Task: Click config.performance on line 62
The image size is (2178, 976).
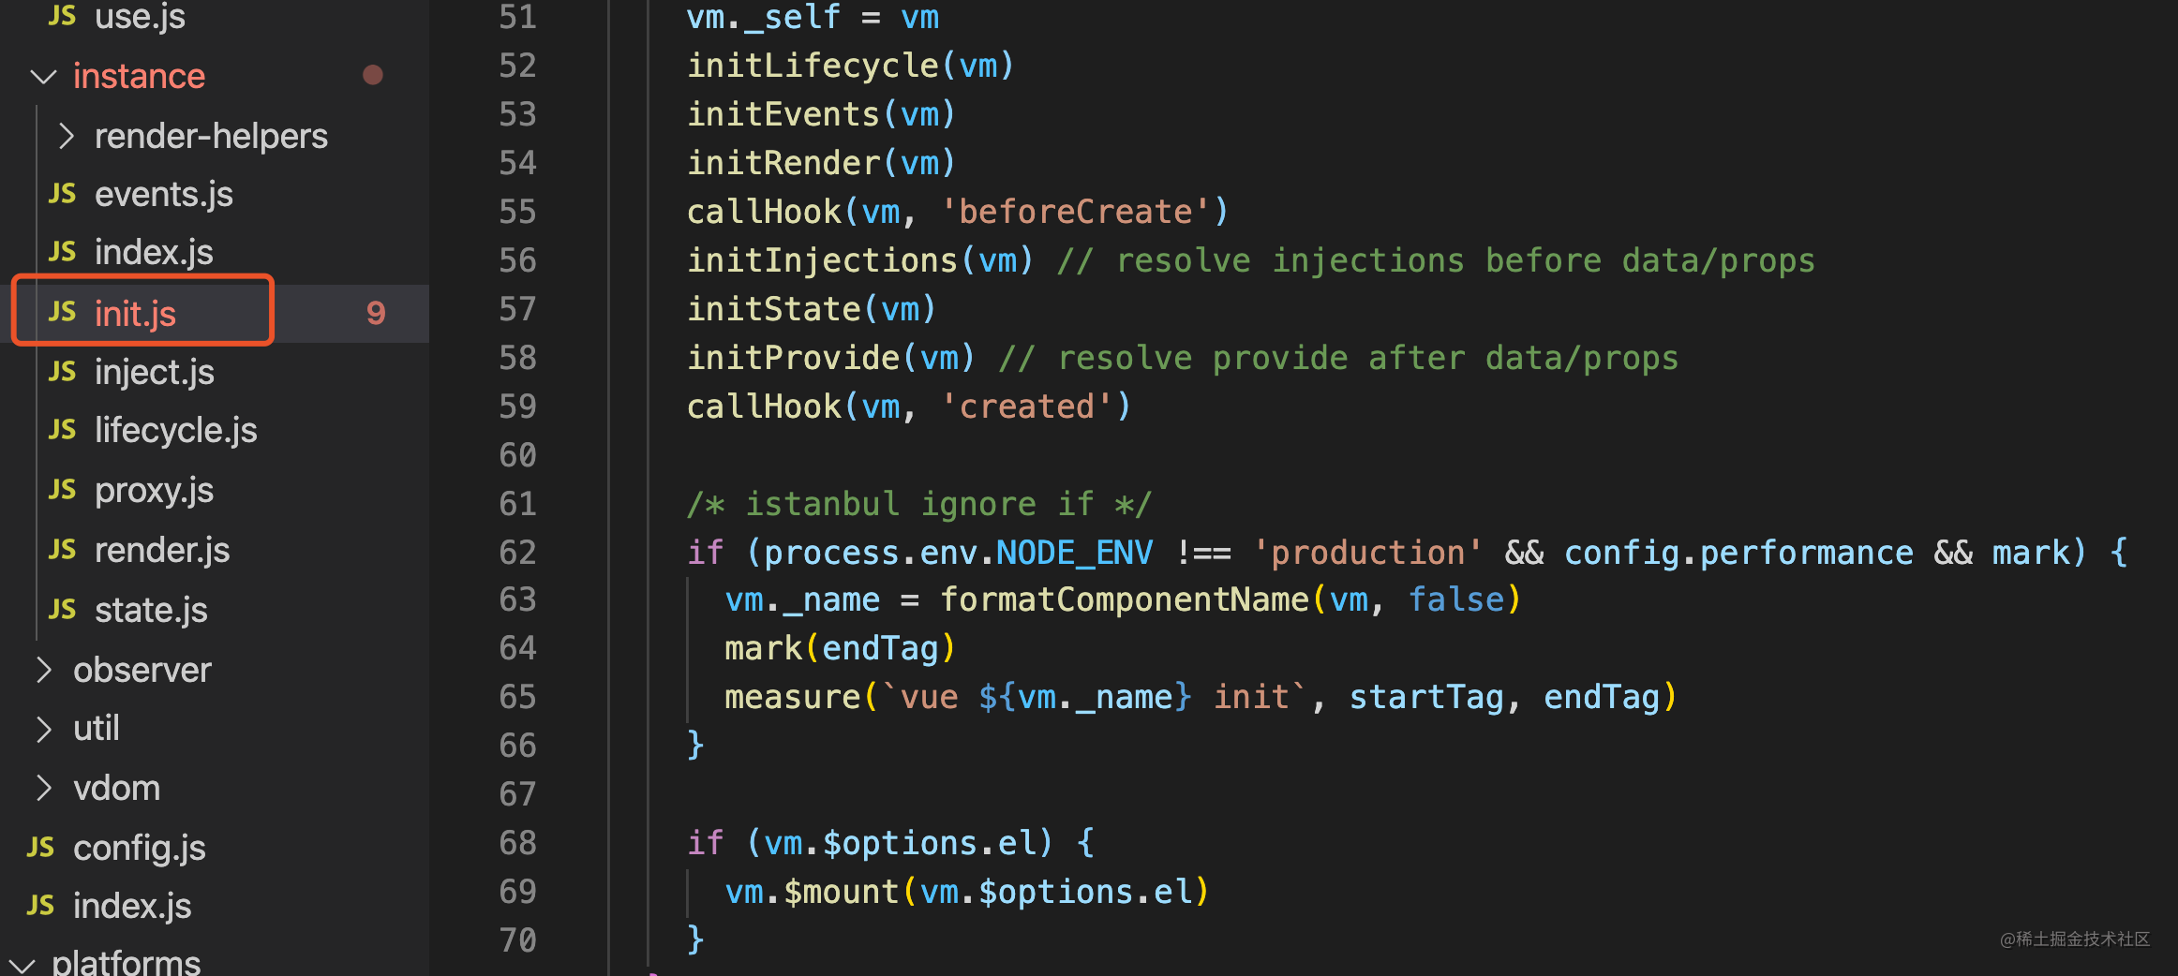Action: [x=1738, y=553]
